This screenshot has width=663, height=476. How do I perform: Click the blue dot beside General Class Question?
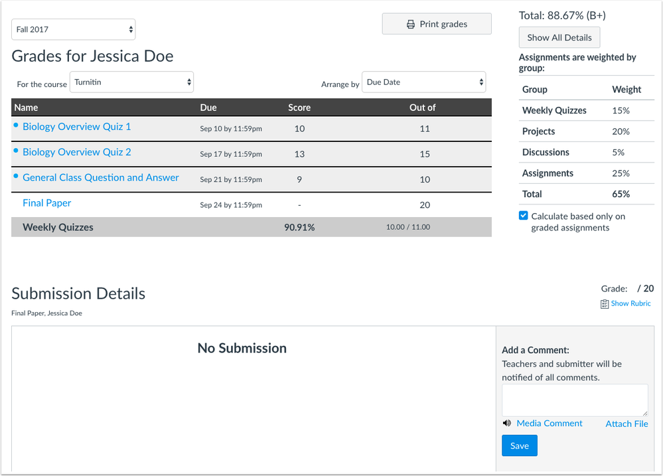(17, 177)
